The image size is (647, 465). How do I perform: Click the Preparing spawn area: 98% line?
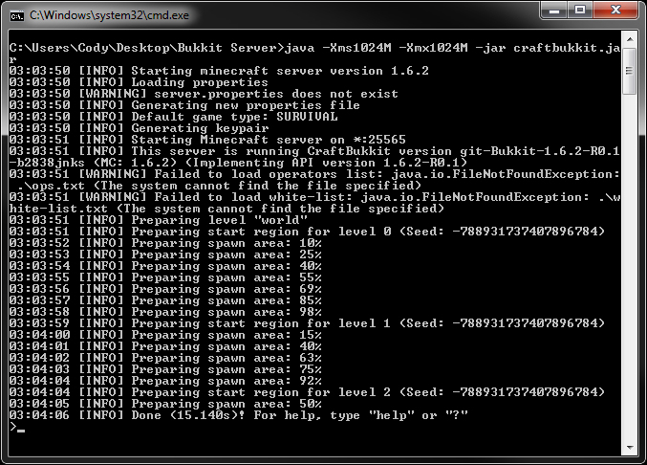(165, 312)
